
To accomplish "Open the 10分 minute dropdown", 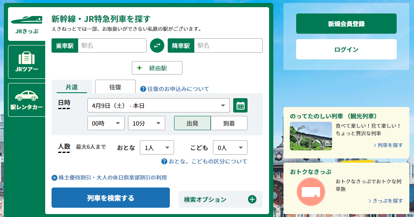I will [x=147, y=123].
